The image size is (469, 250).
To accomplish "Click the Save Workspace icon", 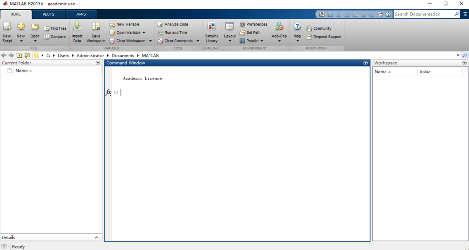I will 96,27.
